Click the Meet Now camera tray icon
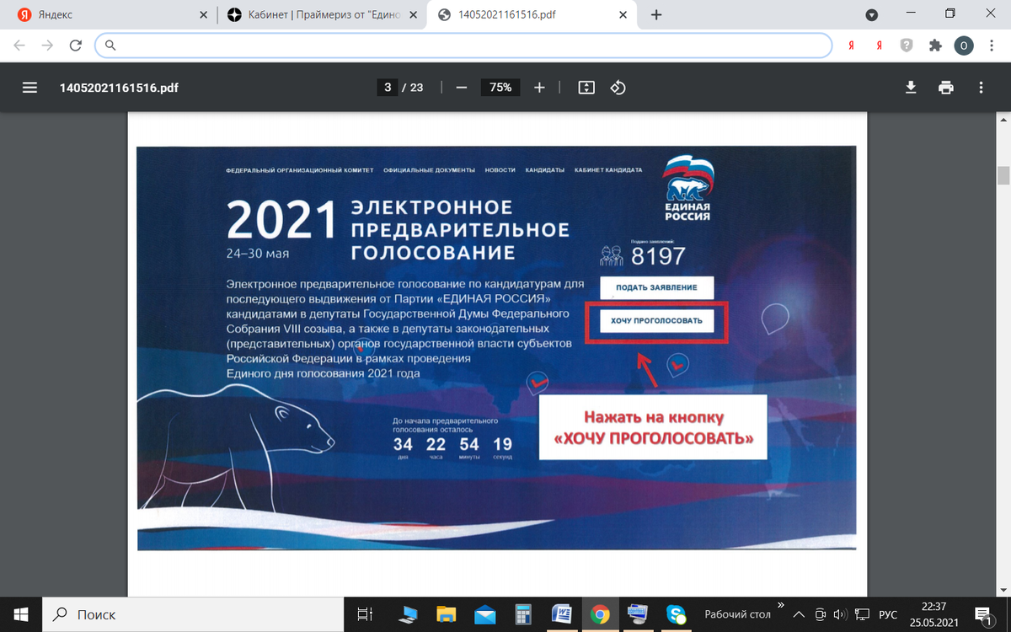This screenshot has height=632, width=1011. pyautogui.click(x=820, y=614)
